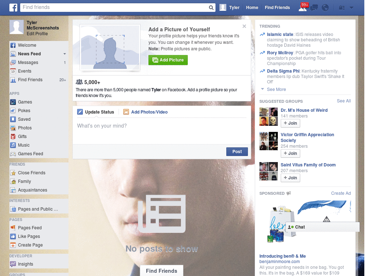Image resolution: width=369 pixels, height=276 pixels.
Task: Expand the News Feed sorting dropdown arrow
Action: coord(65,54)
